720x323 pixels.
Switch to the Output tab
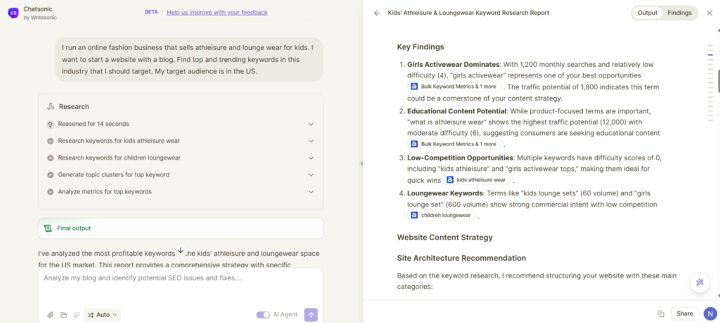(x=647, y=13)
